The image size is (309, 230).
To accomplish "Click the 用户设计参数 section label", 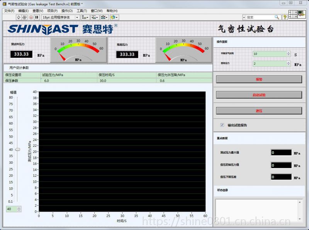I will click(19, 68).
